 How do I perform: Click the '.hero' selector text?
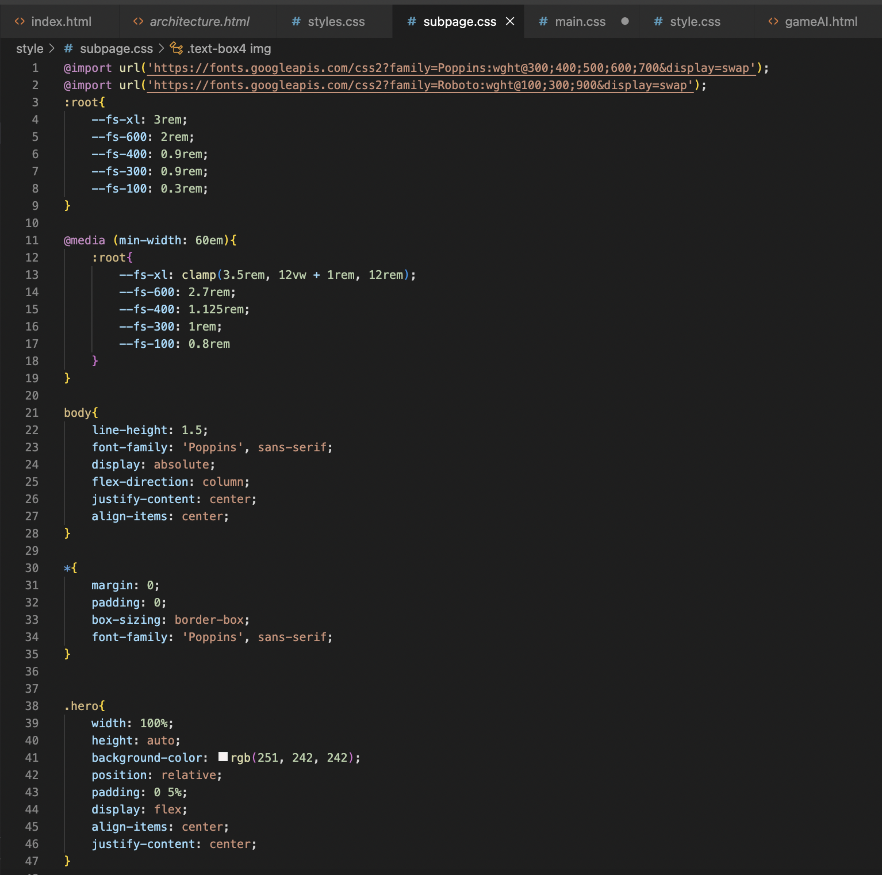click(81, 706)
